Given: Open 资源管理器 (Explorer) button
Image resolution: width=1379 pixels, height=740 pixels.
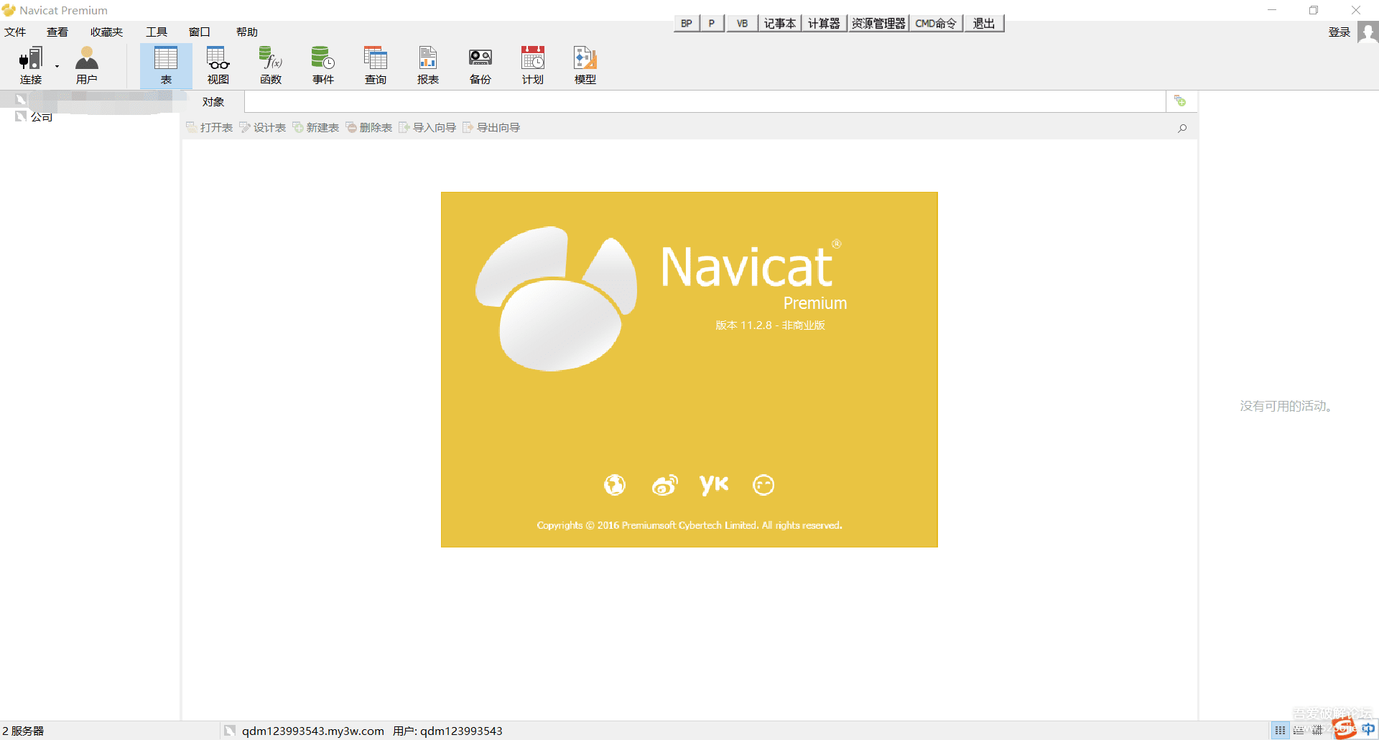Looking at the screenshot, I should (x=878, y=23).
